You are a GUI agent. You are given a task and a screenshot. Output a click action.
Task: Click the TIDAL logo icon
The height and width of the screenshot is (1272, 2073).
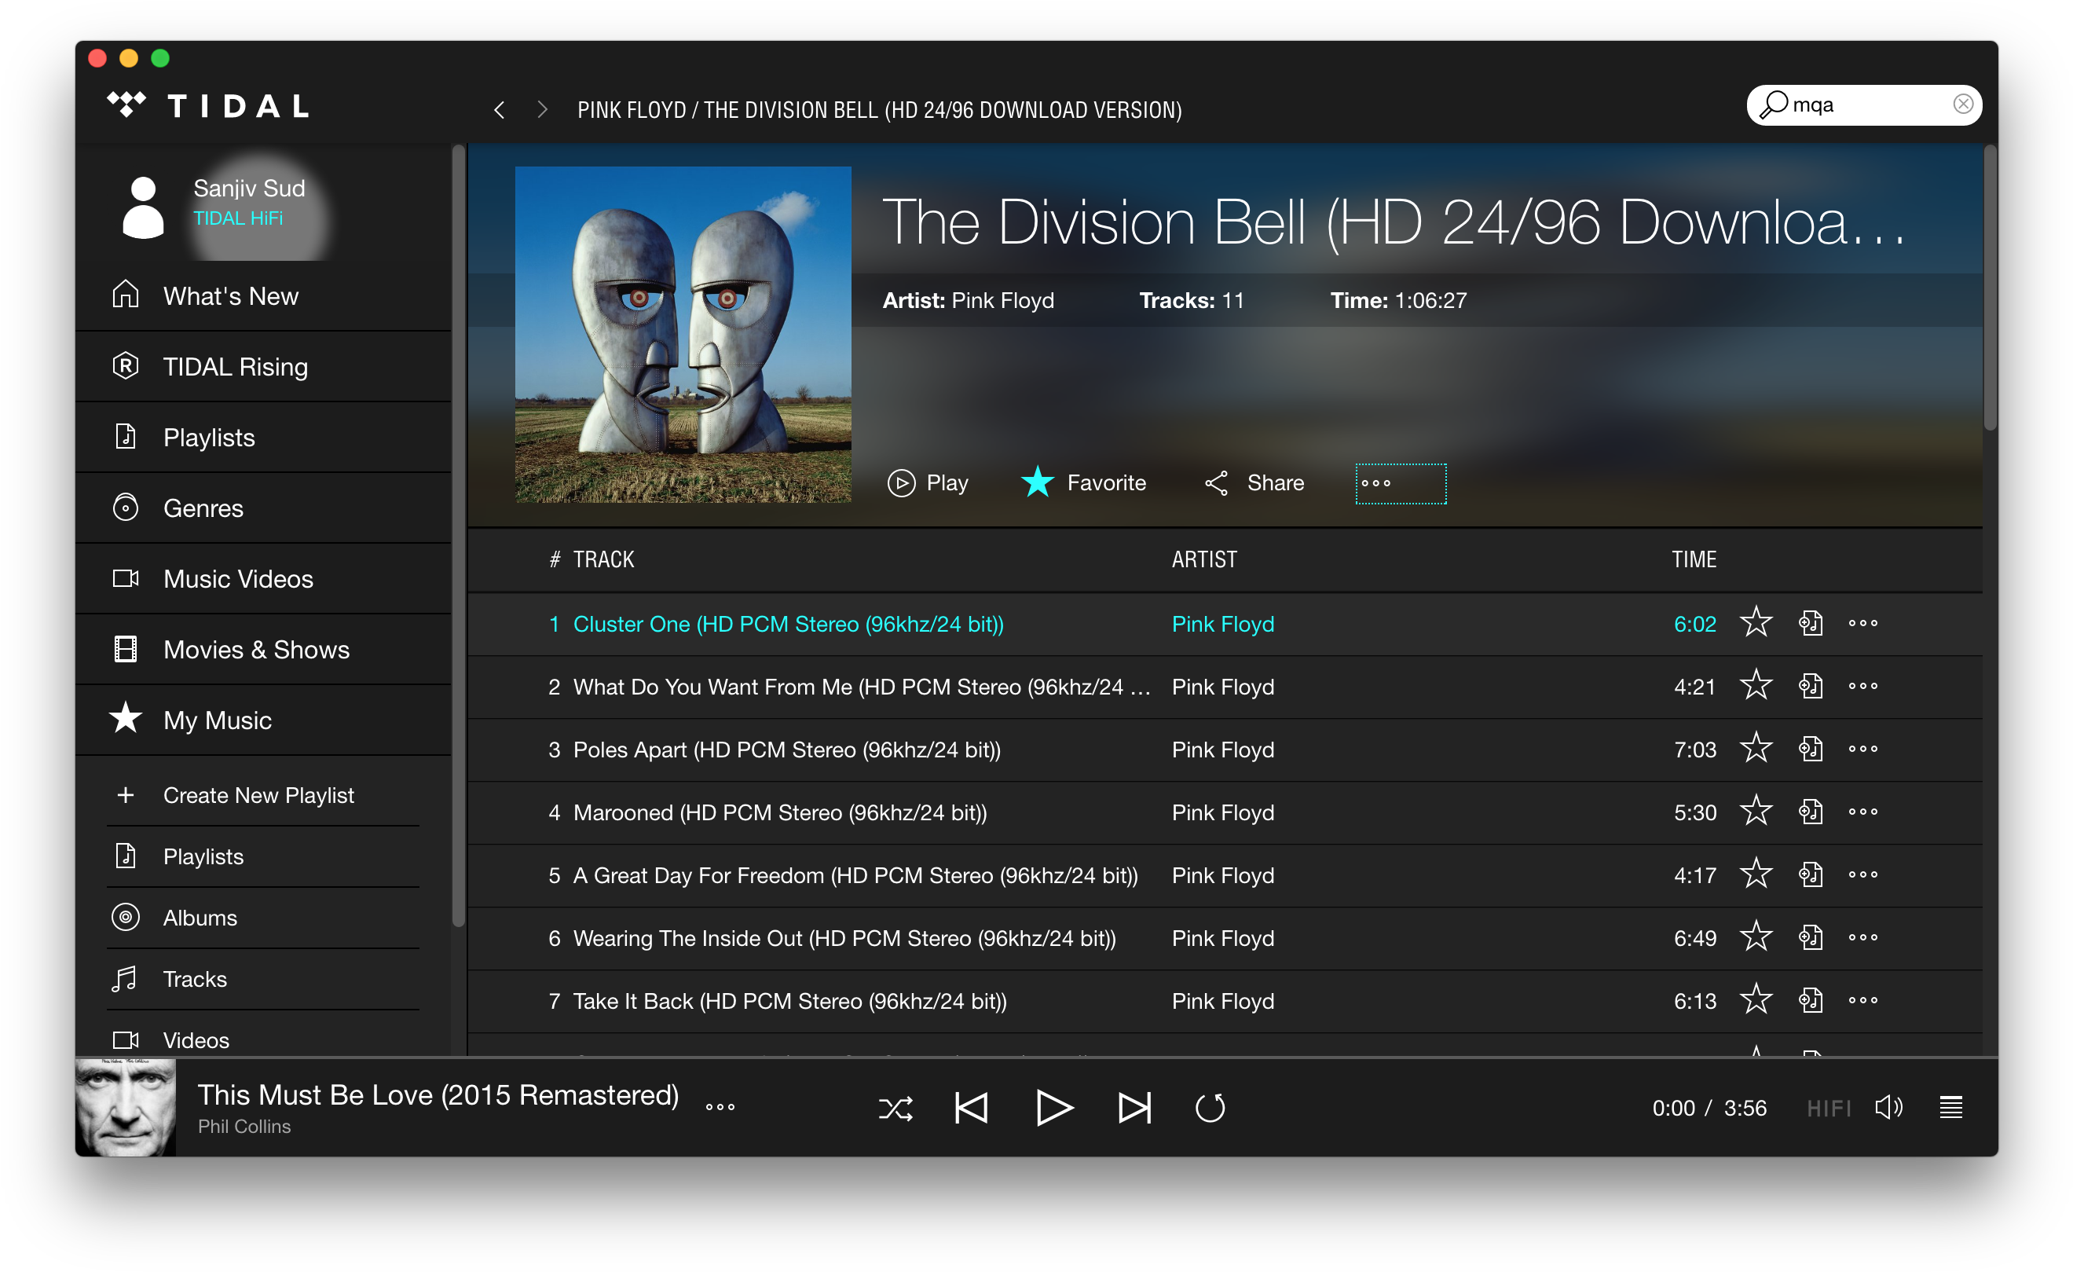pyautogui.click(x=126, y=104)
